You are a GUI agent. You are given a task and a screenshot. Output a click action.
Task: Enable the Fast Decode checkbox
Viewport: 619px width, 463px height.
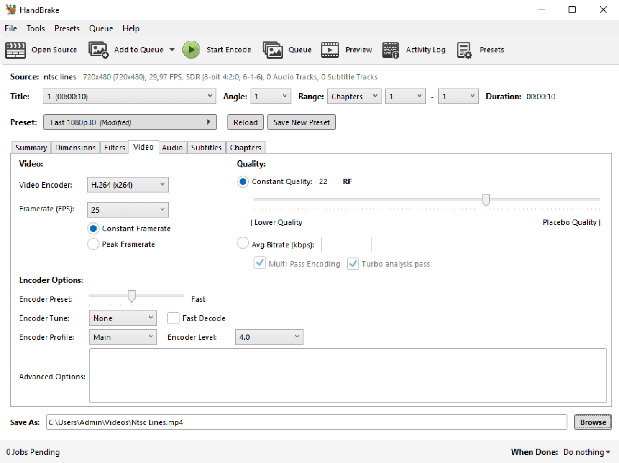[x=173, y=318]
